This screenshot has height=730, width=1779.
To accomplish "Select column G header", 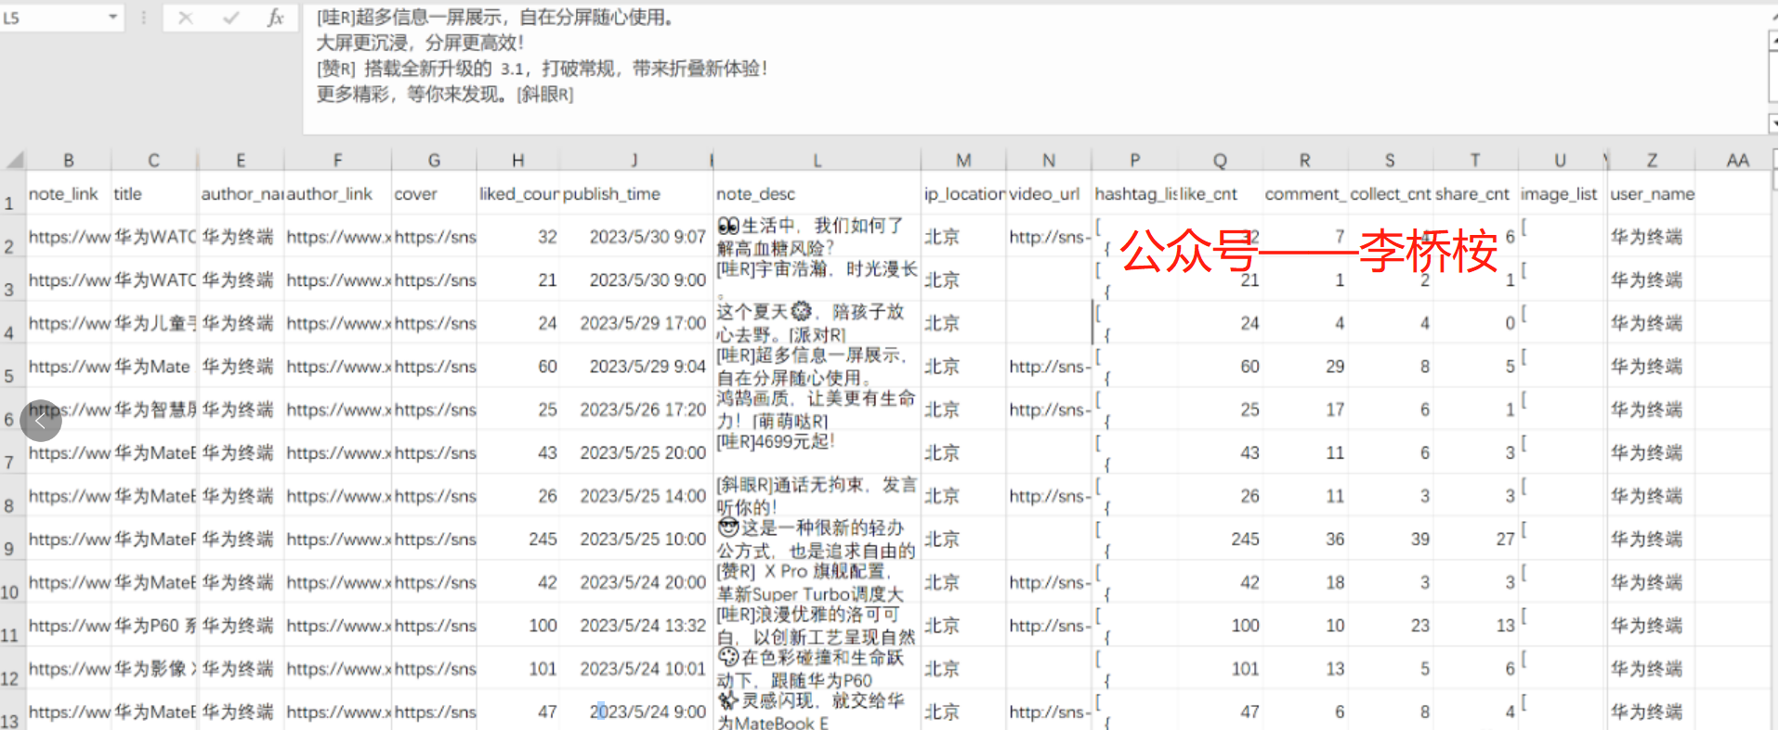I will coord(434,160).
